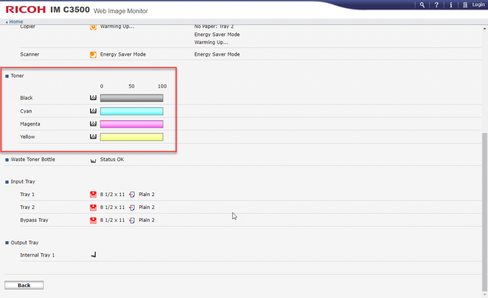The height and width of the screenshot is (298, 488).
Task: Click the 'Yellow' toner label
Action: click(27, 137)
